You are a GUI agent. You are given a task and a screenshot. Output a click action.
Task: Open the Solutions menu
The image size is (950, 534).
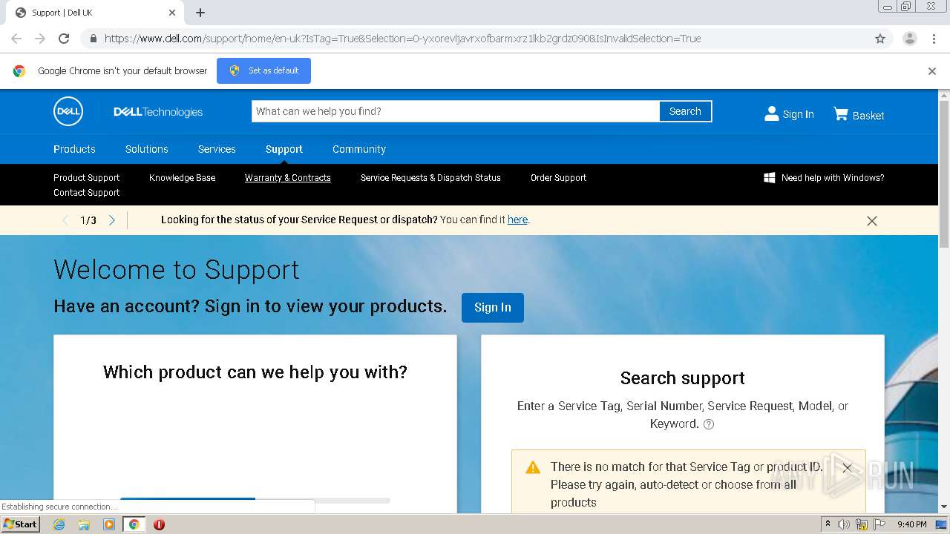point(147,149)
